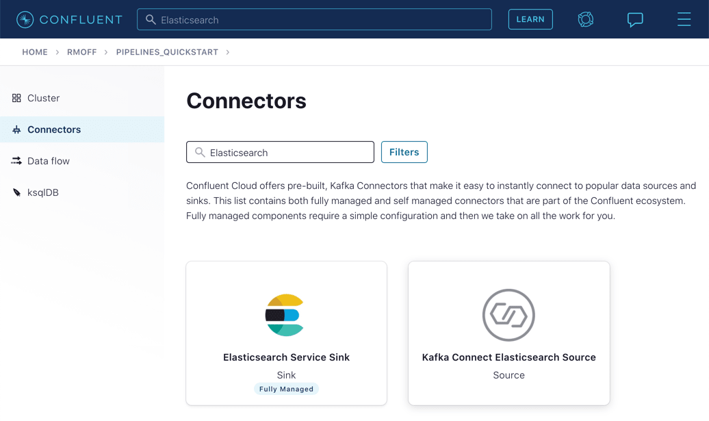The width and height of the screenshot is (709, 421).
Task: Click the chevron after PIPELINES_QUICKSTART
Action: point(227,52)
